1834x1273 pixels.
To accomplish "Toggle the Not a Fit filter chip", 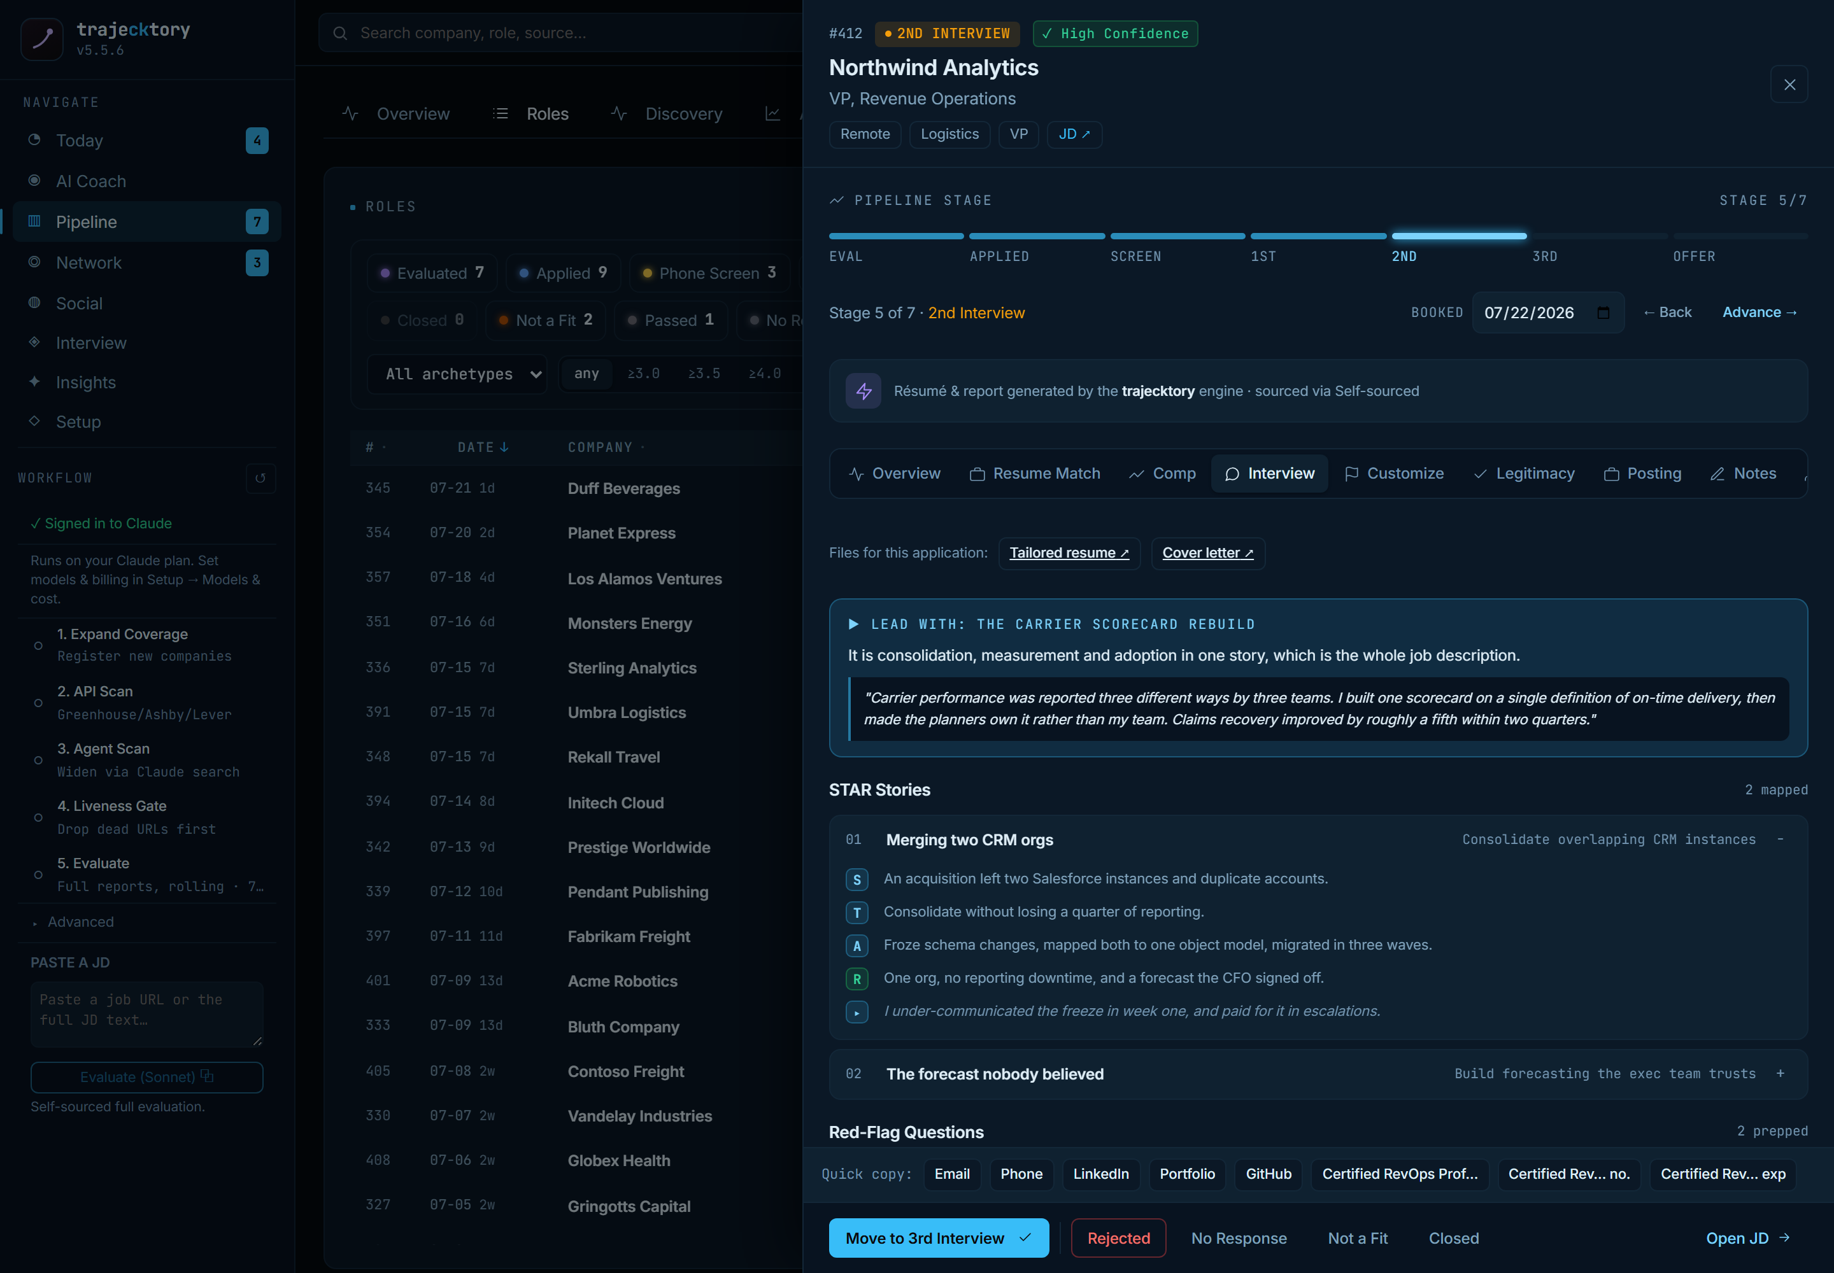I will click(x=546, y=320).
